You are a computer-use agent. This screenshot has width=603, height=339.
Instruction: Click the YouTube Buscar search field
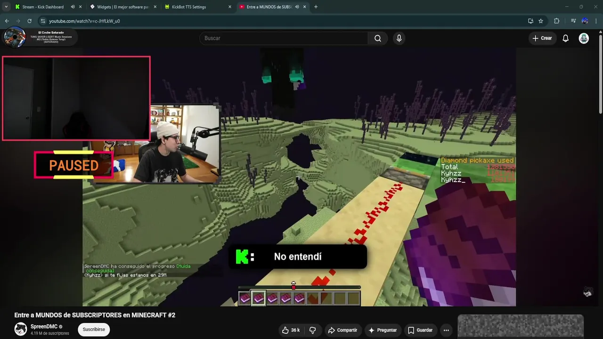pyautogui.click(x=284, y=38)
